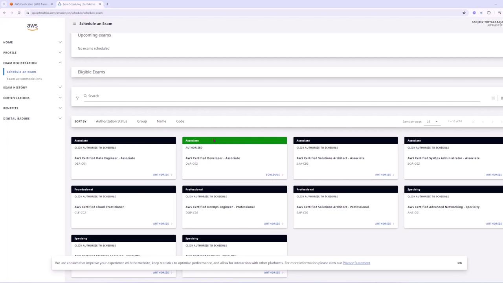This screenshot has height=283, width=503.
Task: Click the Upcoming exams heading
Action: tap(94, 35)
